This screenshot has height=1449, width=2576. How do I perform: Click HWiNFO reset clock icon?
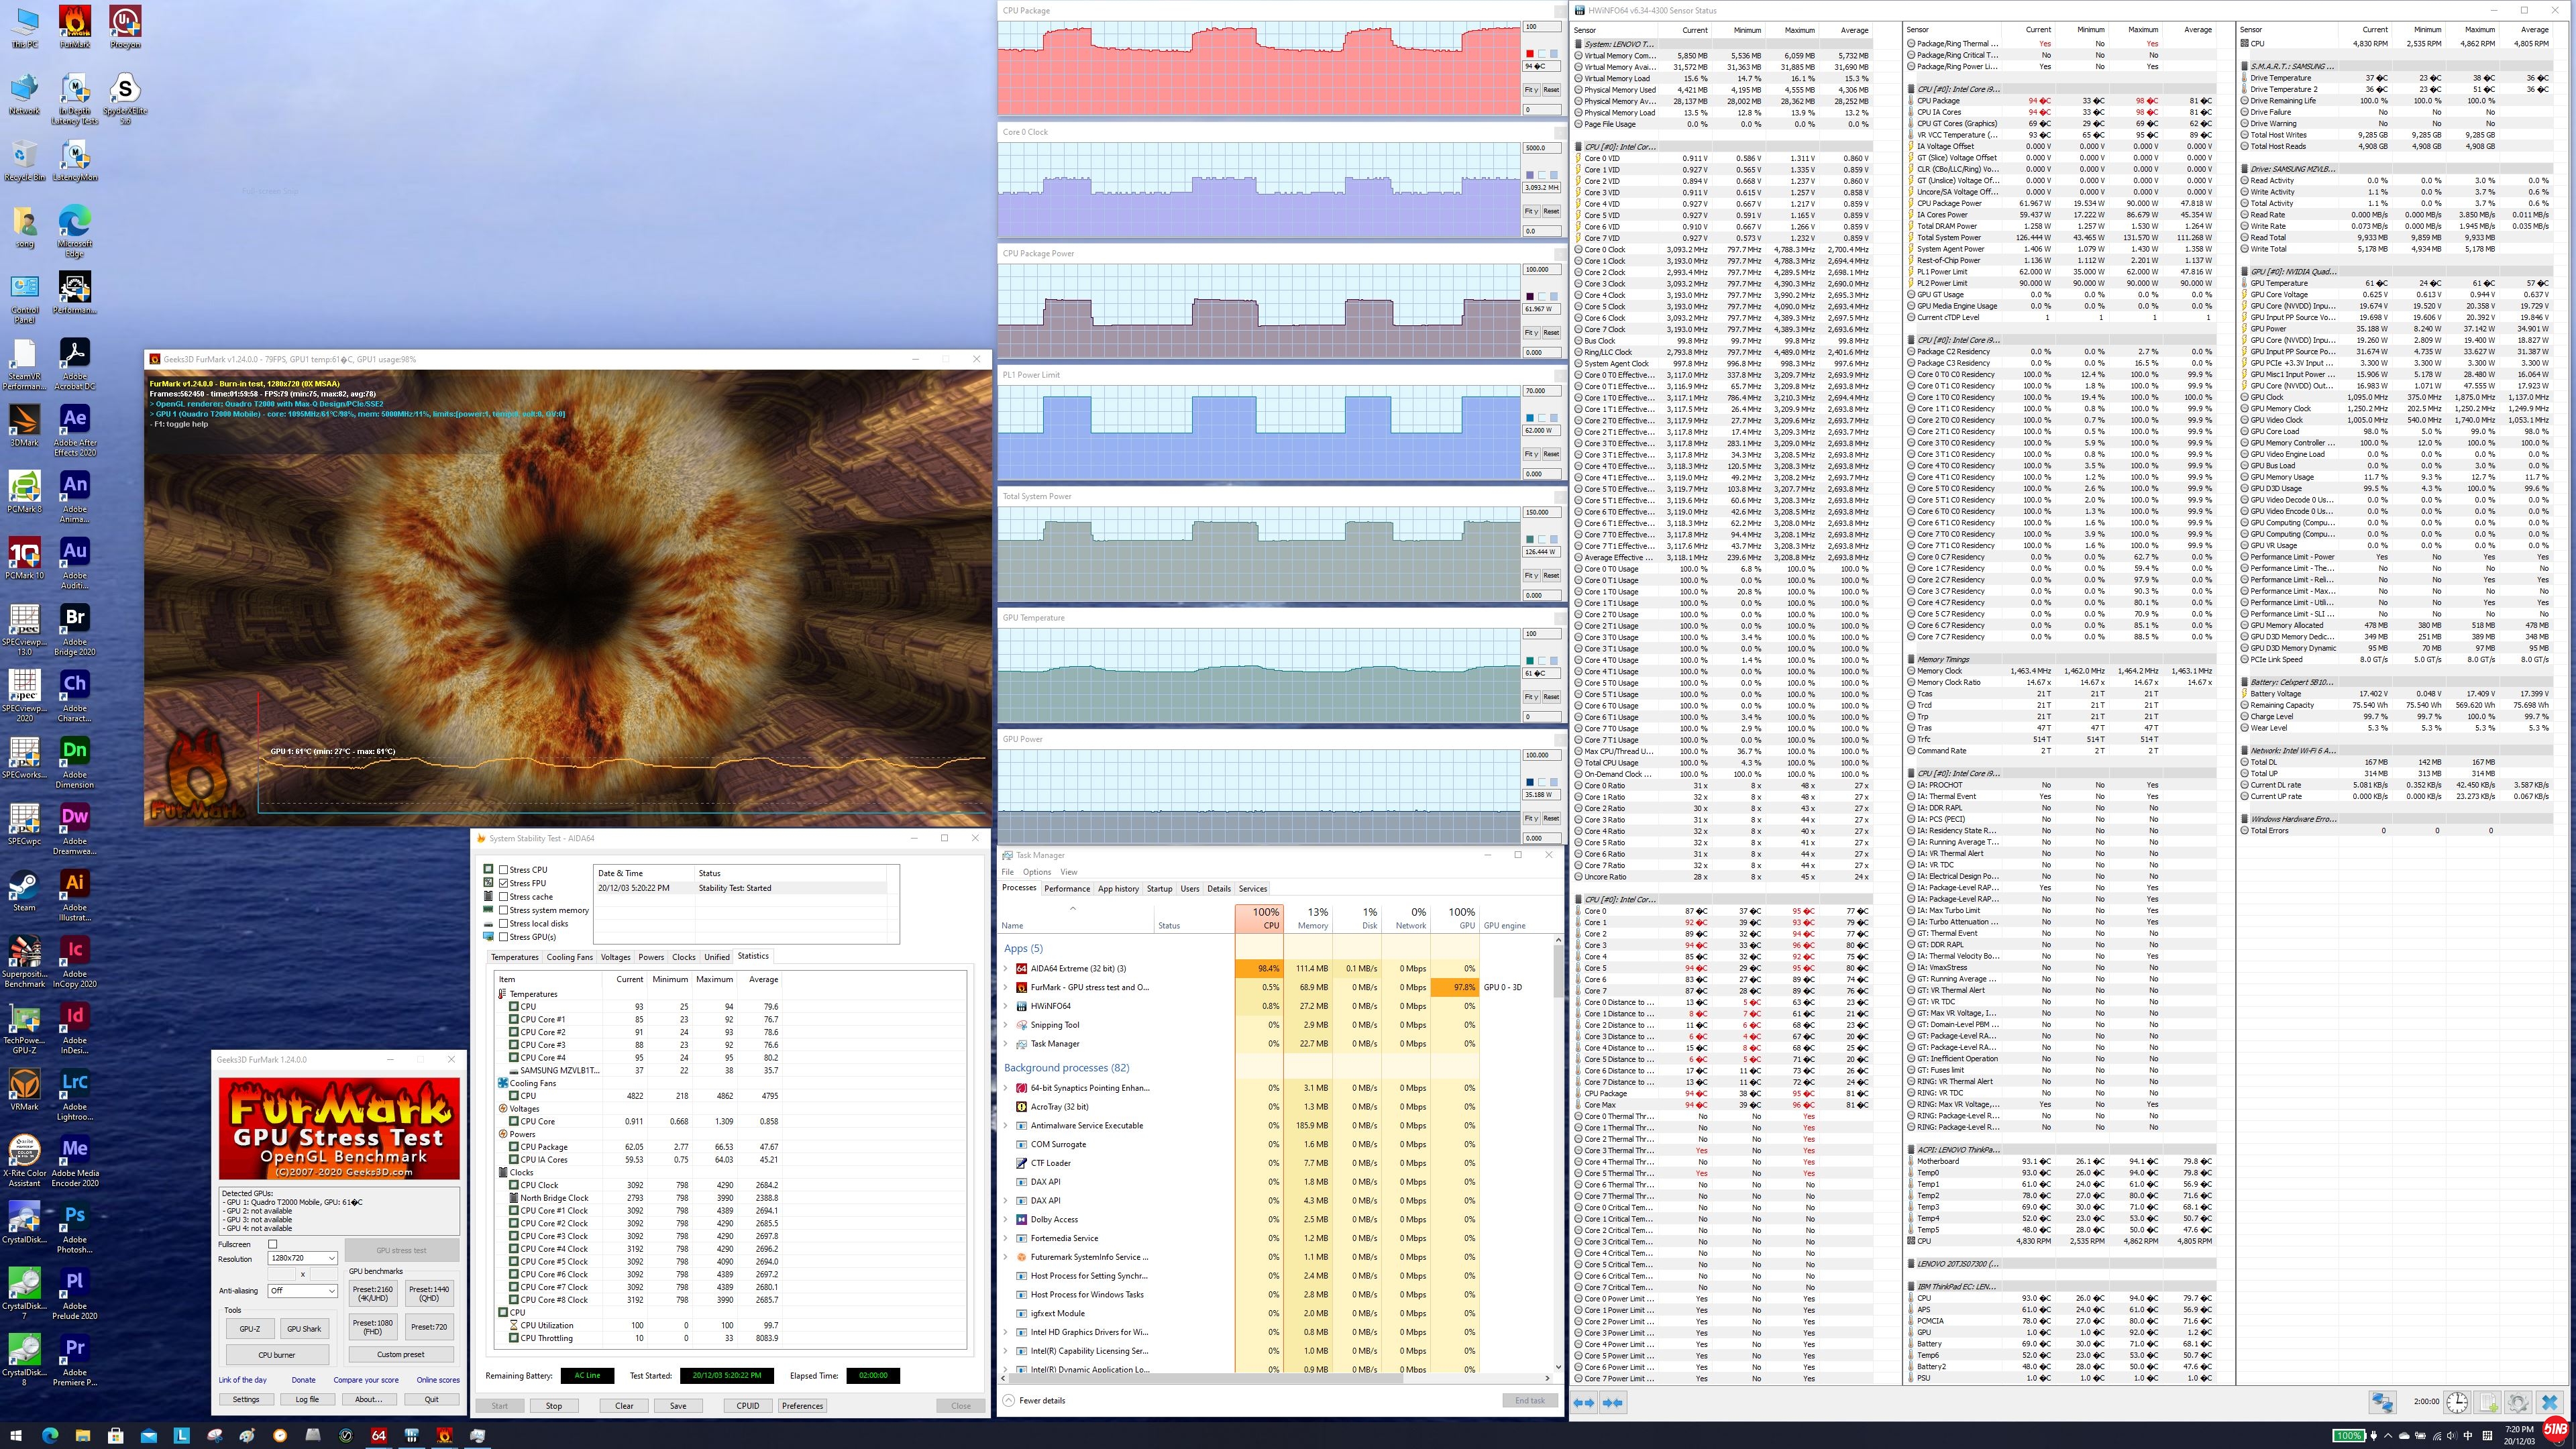[2457, 1402]
